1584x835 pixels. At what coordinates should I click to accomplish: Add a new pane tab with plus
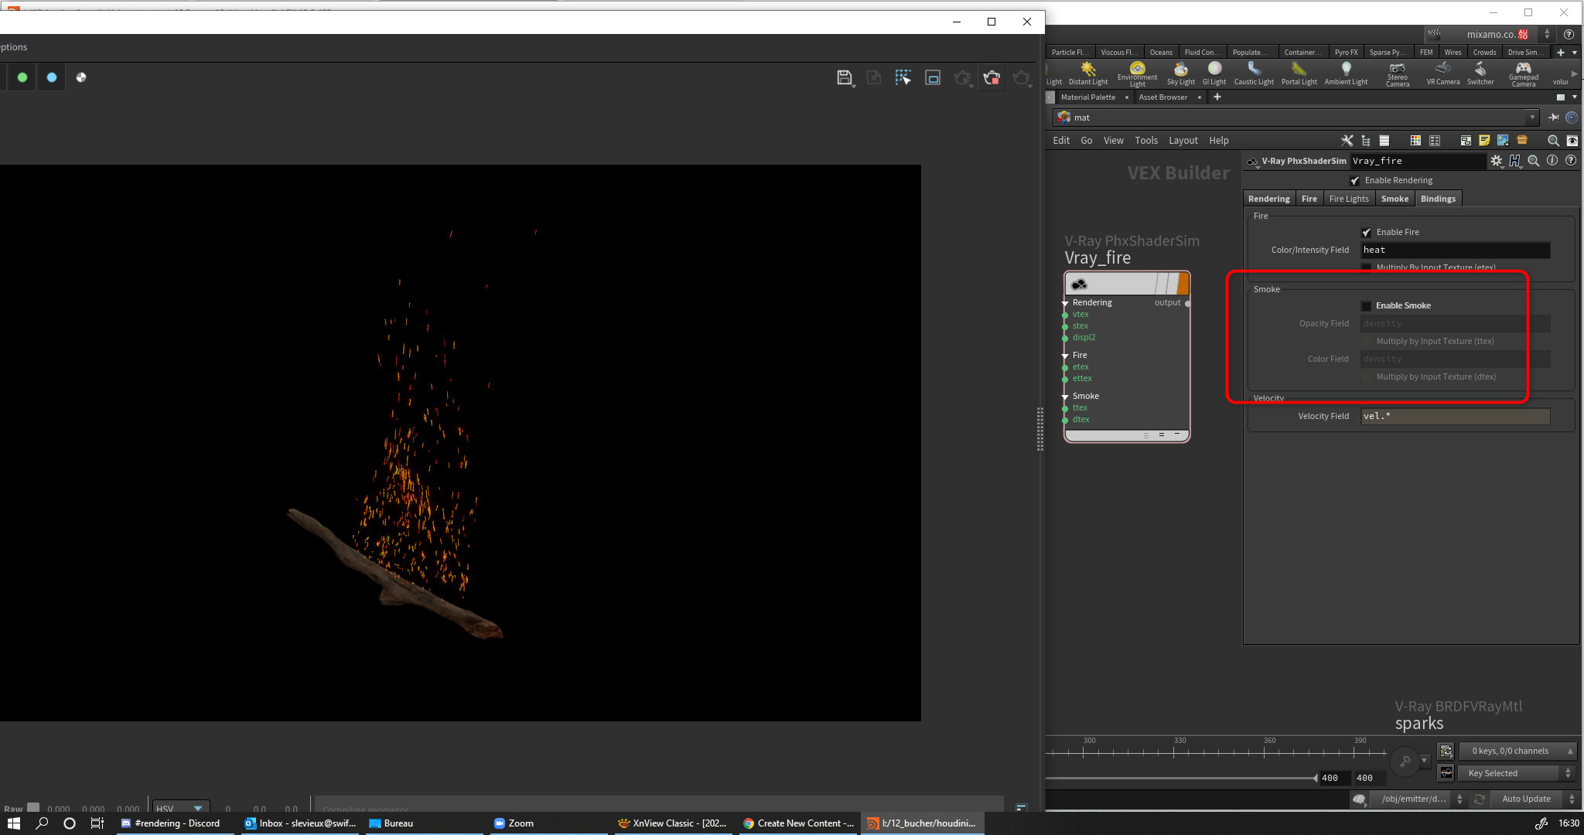[x=1217, y=97]
